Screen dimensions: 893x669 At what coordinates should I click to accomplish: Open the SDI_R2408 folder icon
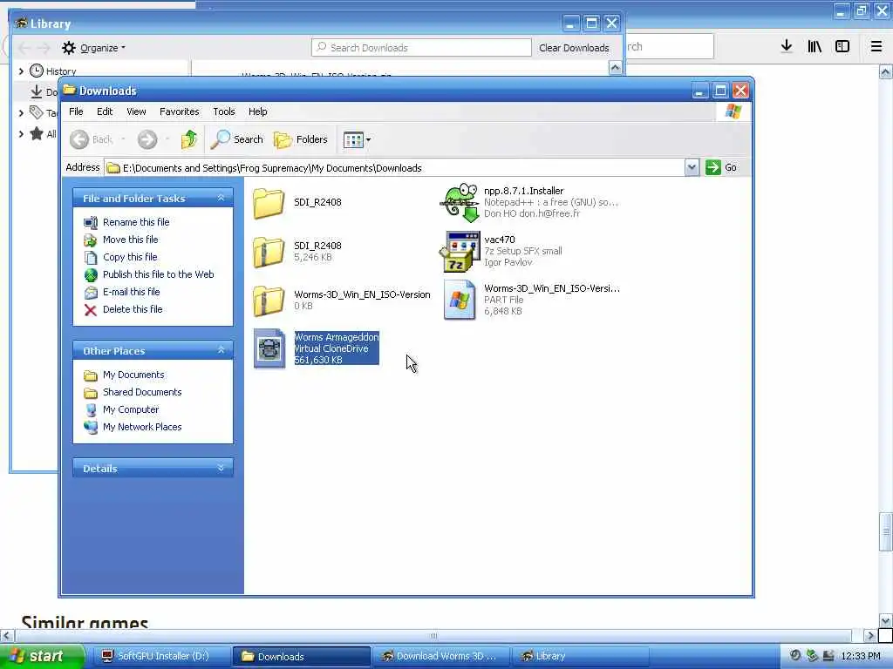point(269,203)
